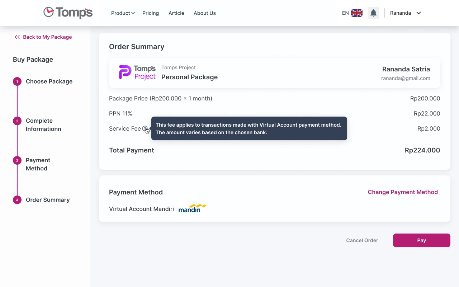
Task: Open the Rananda user account dropdown
Action: pyautogui.click(x=405, y=13)
